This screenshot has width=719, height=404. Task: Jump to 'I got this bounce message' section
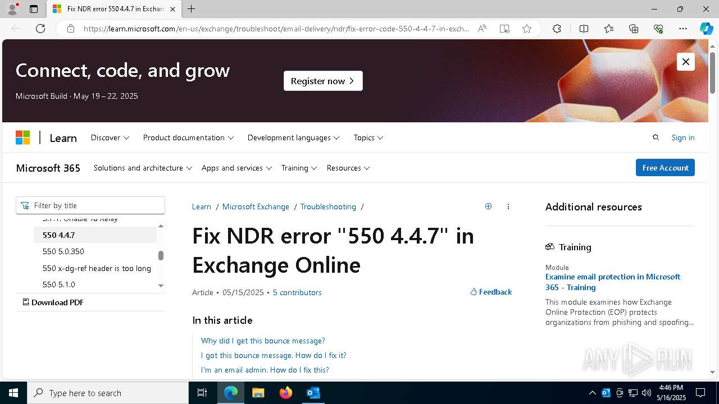(274, 355)
